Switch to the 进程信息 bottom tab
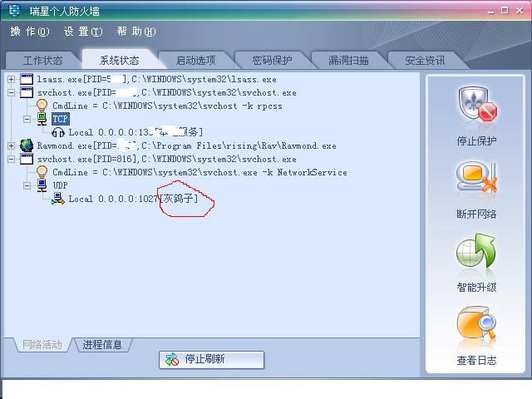This screenshot has height=399, width=532. (x=102, y=345)
